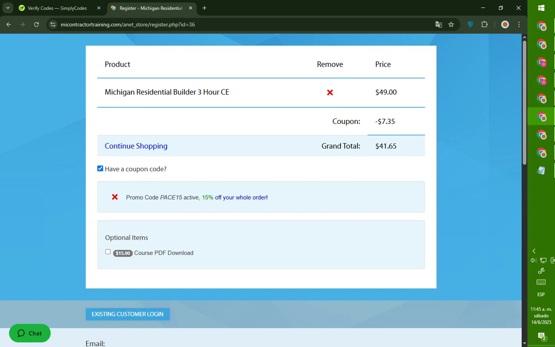Click the Existing Customer Login button
Viewport: 555px width, 347px height.
(128, 314)
